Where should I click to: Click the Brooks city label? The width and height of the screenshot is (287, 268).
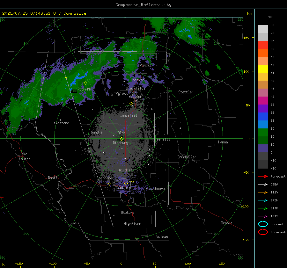click(x=227, y=223)
